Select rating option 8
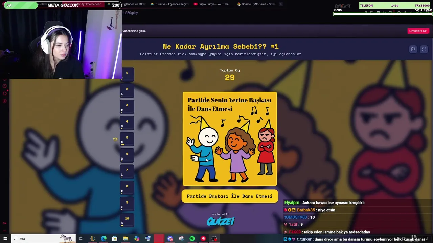 [x=127, y=187]
